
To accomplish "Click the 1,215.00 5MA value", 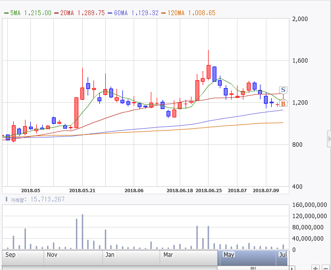I will (x=38, y=13).
